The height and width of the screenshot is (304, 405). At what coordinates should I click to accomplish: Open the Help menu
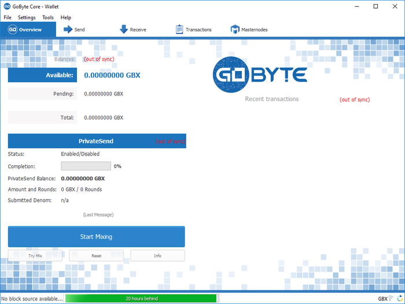pyautogui.click(x=66, y=18)
